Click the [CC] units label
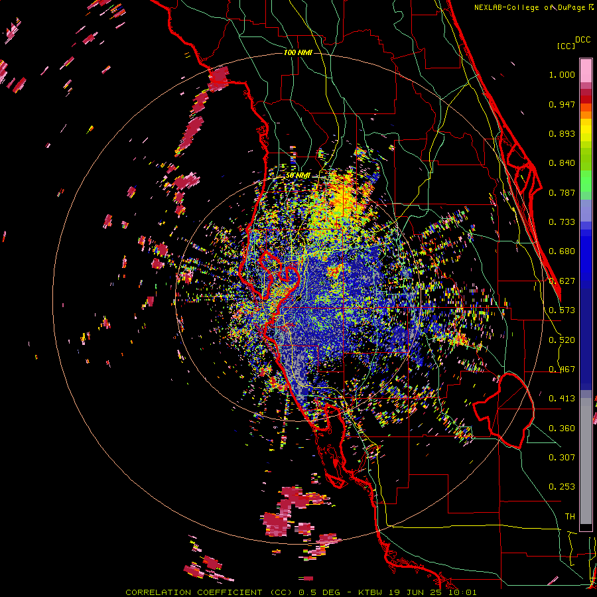Viewport: 597px width, 597px height. (566, 46)
